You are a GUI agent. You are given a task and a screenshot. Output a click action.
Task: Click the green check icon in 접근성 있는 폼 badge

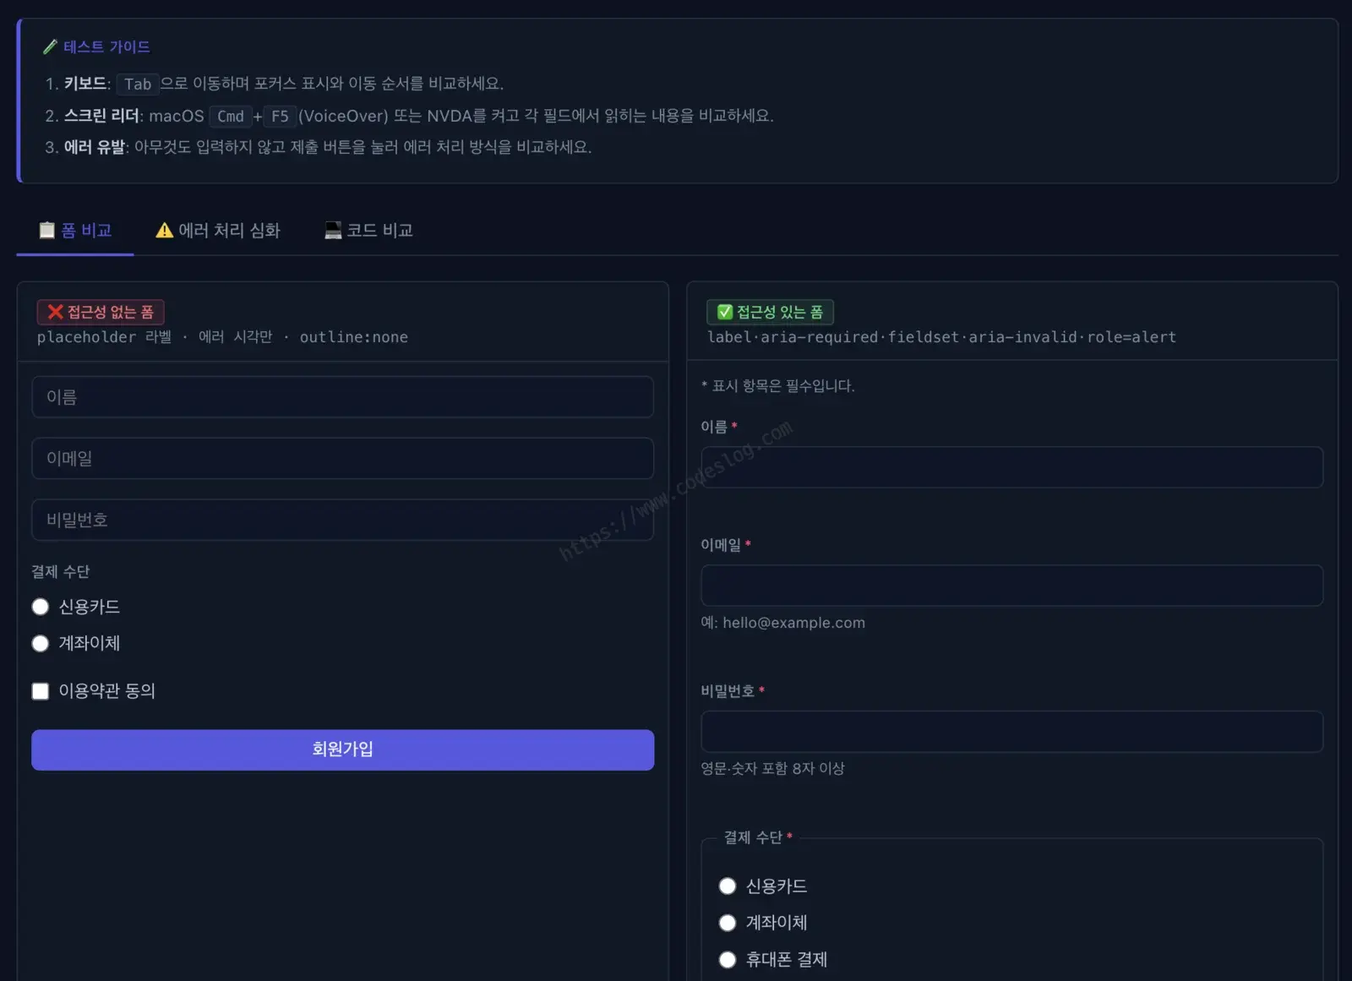[x=725, y=312]
